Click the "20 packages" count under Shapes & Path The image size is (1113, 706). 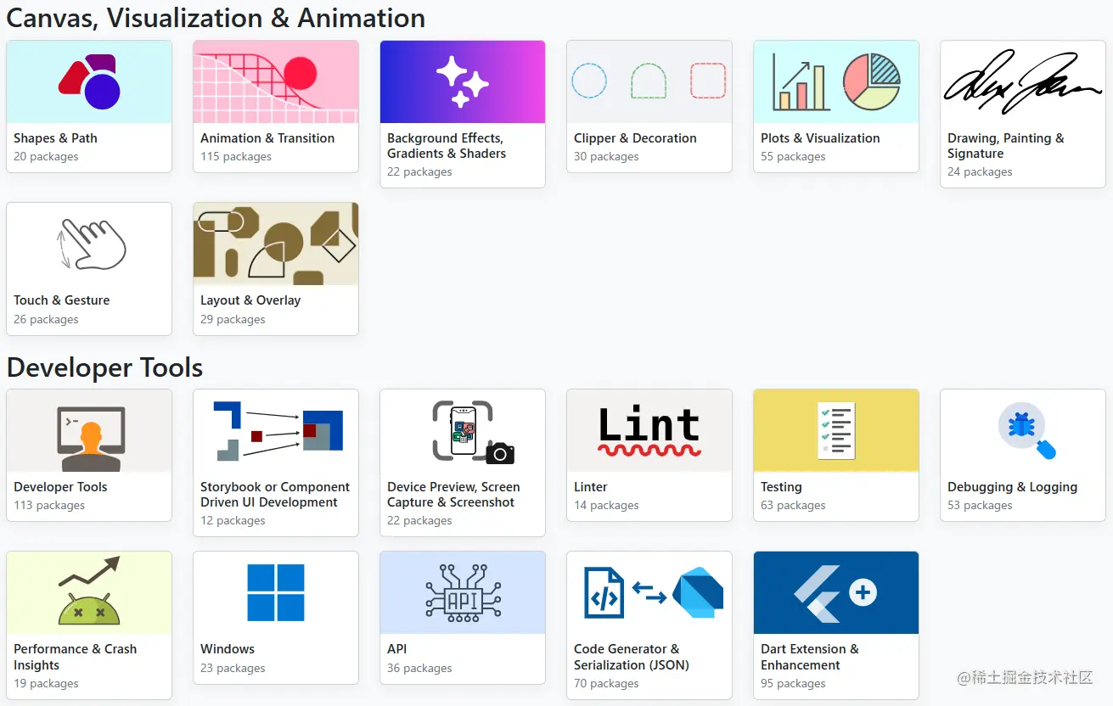click(46, 157)
